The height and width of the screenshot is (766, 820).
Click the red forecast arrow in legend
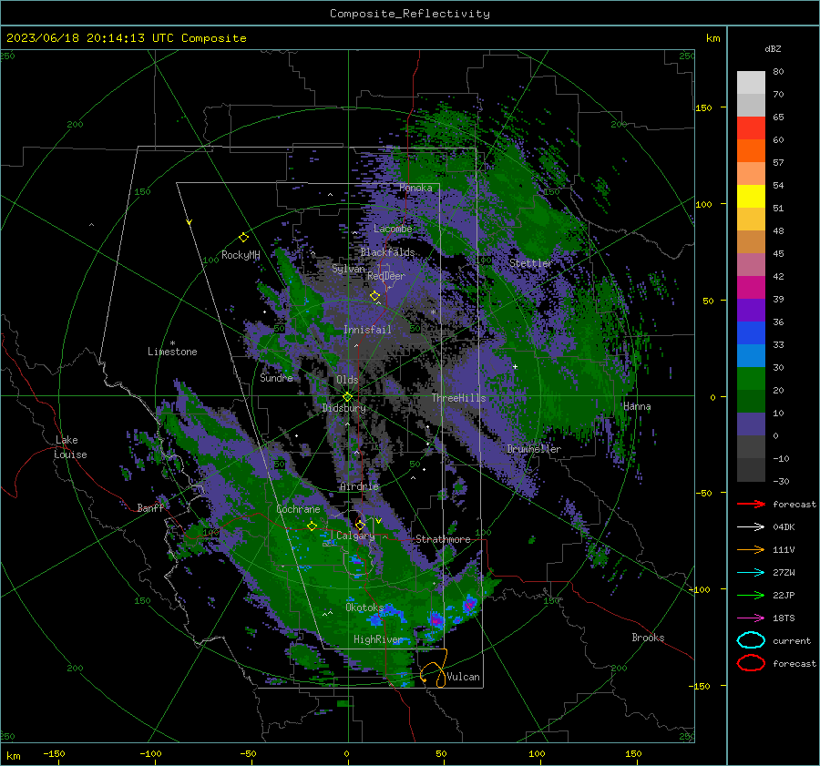[x=751, y=504]
